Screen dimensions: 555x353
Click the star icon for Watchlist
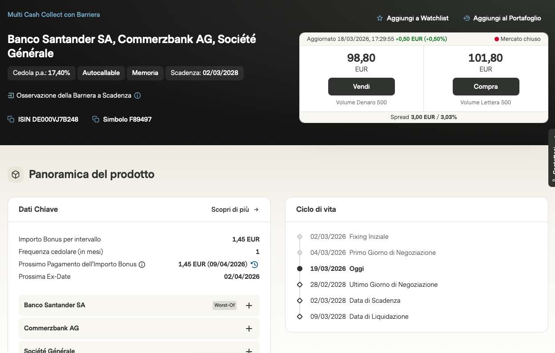click(x=380, y=18)
